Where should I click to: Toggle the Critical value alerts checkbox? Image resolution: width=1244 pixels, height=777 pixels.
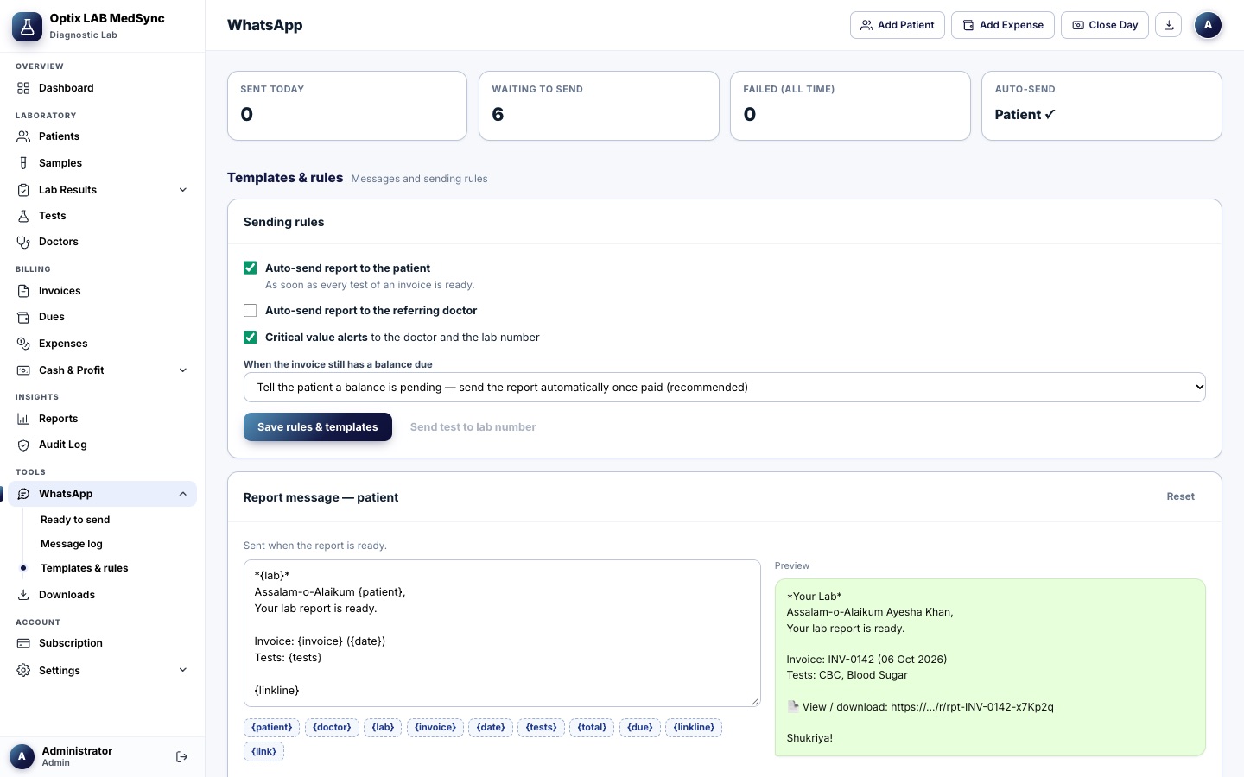click(251, 338)
